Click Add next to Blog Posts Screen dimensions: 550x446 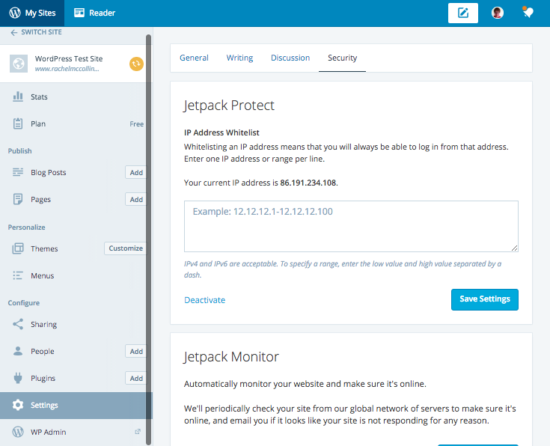[x=136, y=172]
